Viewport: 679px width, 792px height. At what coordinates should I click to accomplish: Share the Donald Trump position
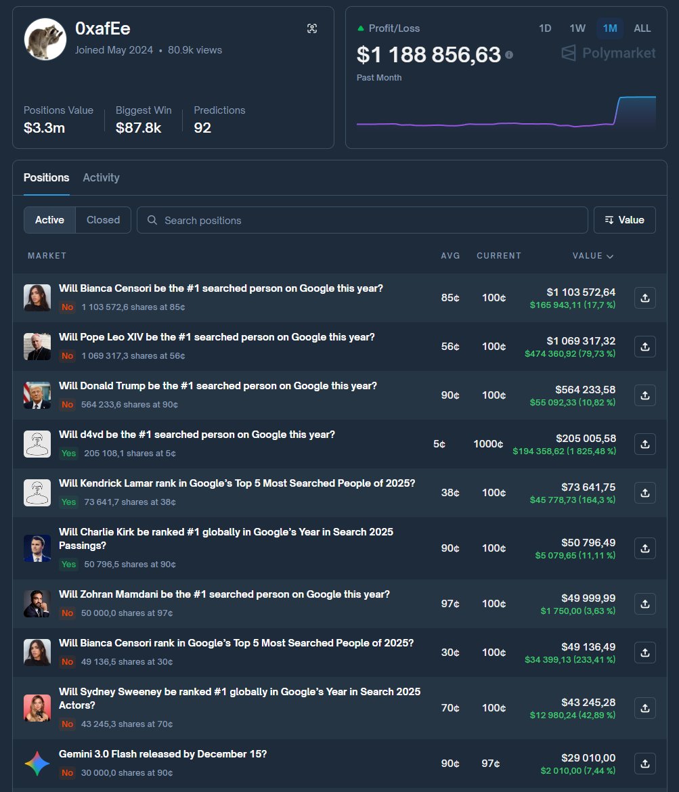point(645,395)
